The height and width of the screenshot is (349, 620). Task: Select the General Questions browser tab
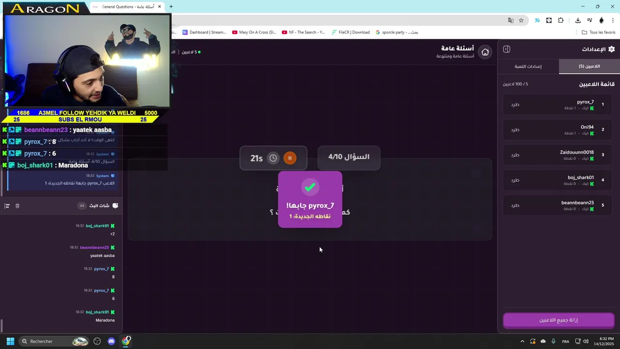(x=127, y=7)
